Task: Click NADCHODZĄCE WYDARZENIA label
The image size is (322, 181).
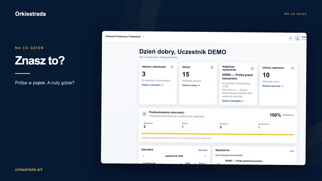Action: pos(229,155)
